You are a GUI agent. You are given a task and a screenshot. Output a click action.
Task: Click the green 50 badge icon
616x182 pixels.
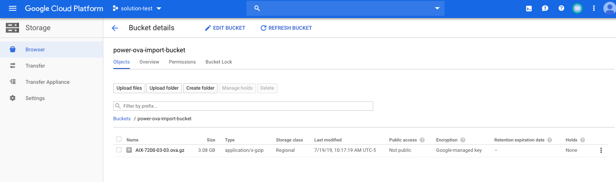click(577, 9)
